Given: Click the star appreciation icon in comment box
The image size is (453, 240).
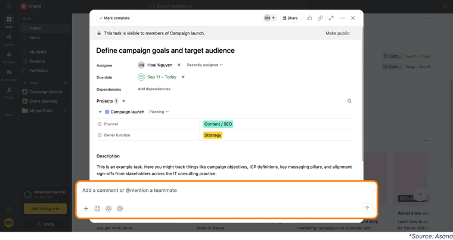Looking at the screenshot, I should point(120,209).
